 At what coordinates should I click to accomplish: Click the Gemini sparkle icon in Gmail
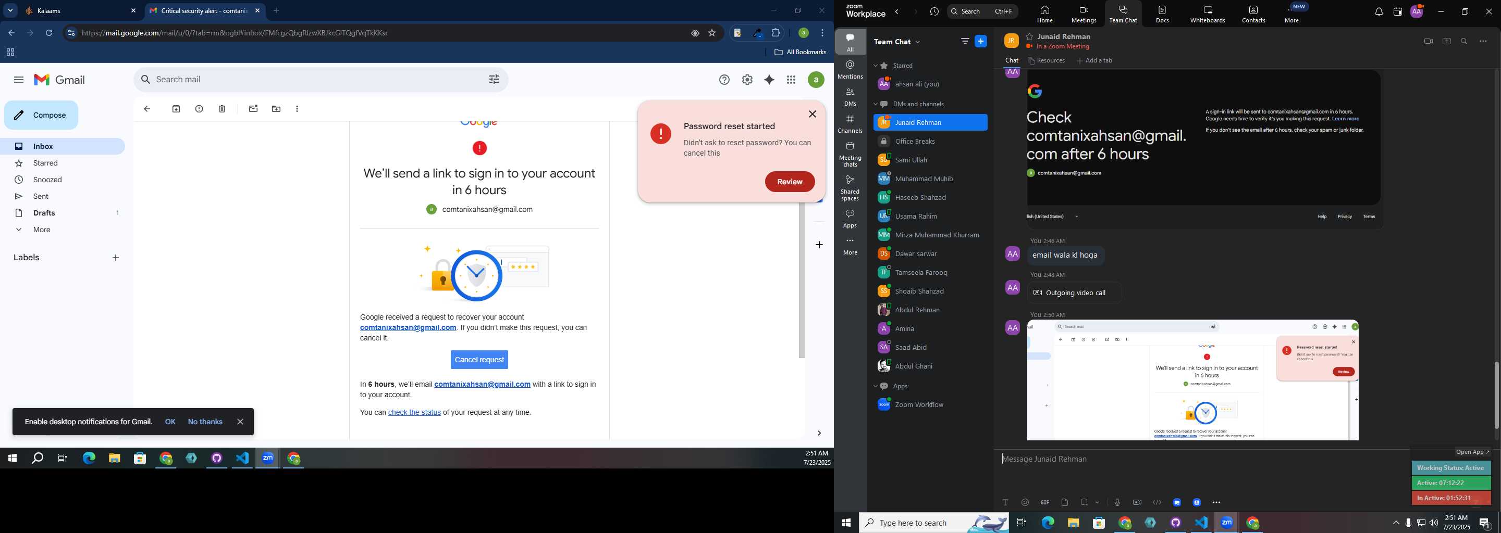769,80
